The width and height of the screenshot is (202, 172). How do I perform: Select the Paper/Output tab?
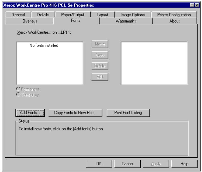click(x=73, y=15)
